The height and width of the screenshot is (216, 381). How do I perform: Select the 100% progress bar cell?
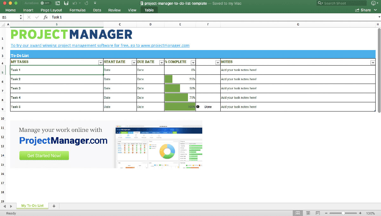(180, 107)
